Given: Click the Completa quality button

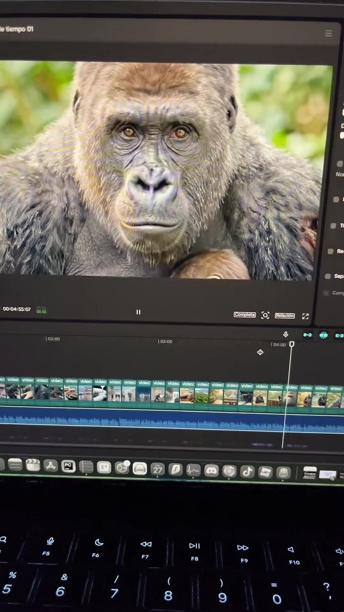Looking at the screenshot, I should pos(245,315).
